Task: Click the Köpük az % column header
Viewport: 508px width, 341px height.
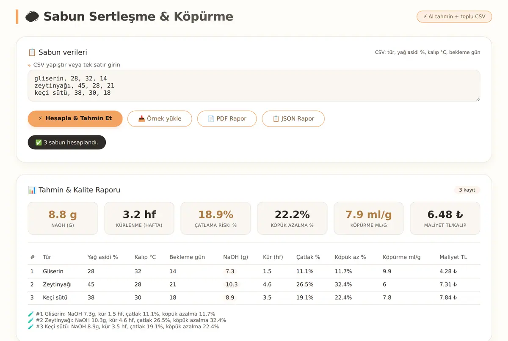Action: [x=350, y=257]
